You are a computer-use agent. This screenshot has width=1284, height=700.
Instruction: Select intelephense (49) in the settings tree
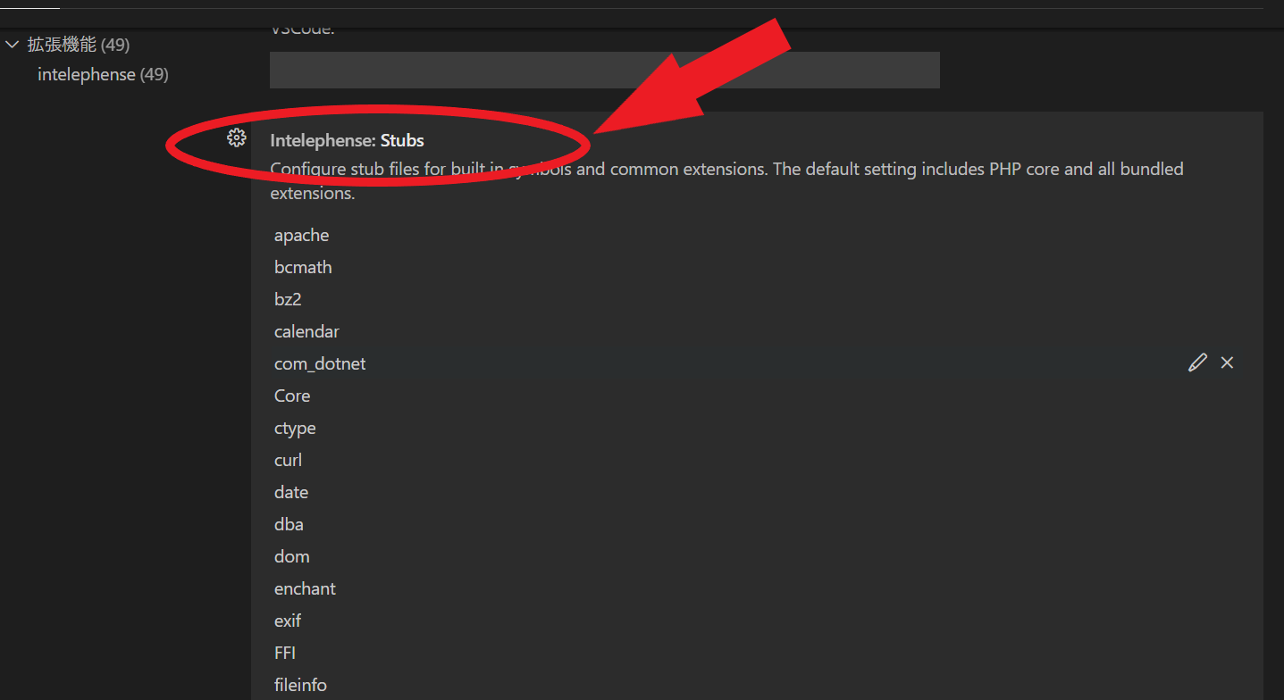pyautogui.click(x=103, y=74)
